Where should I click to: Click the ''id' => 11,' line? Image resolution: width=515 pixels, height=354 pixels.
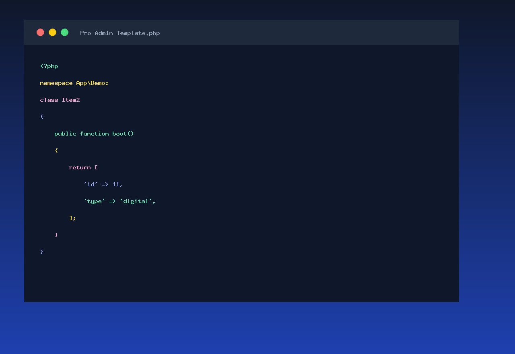(x=103, y=184)
